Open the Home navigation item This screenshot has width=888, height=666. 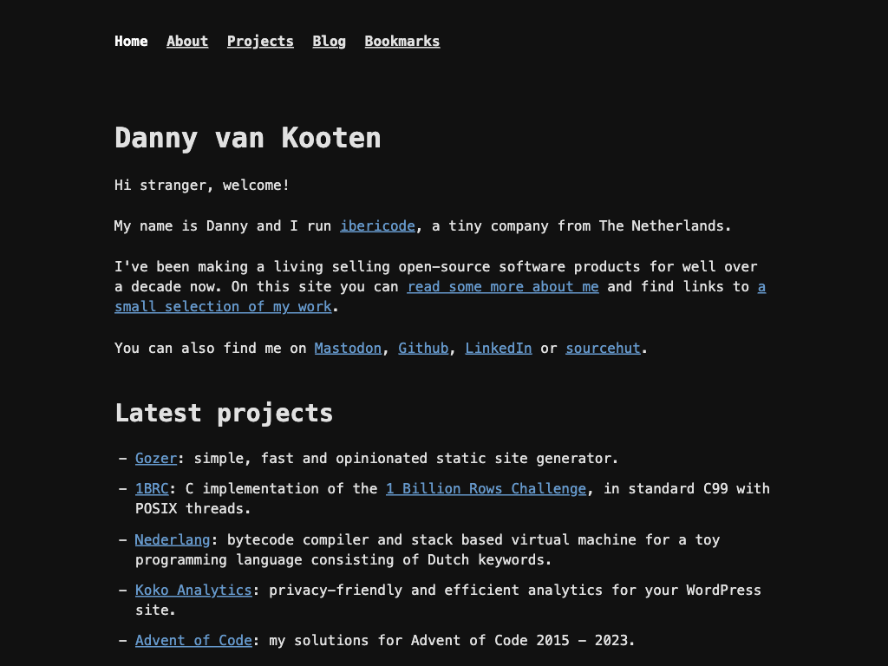pos(131,41)
